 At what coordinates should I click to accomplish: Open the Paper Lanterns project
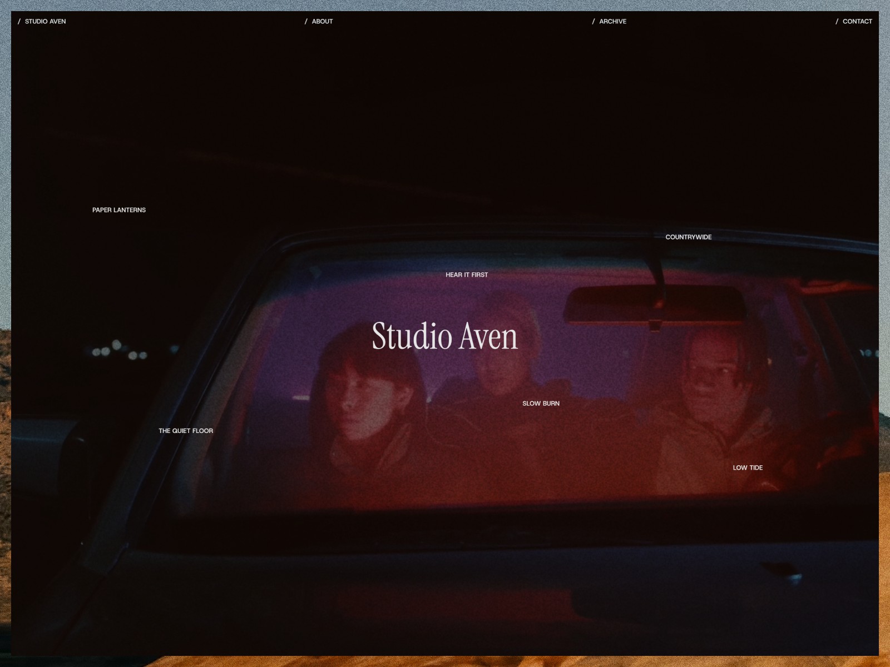(119, 210)
